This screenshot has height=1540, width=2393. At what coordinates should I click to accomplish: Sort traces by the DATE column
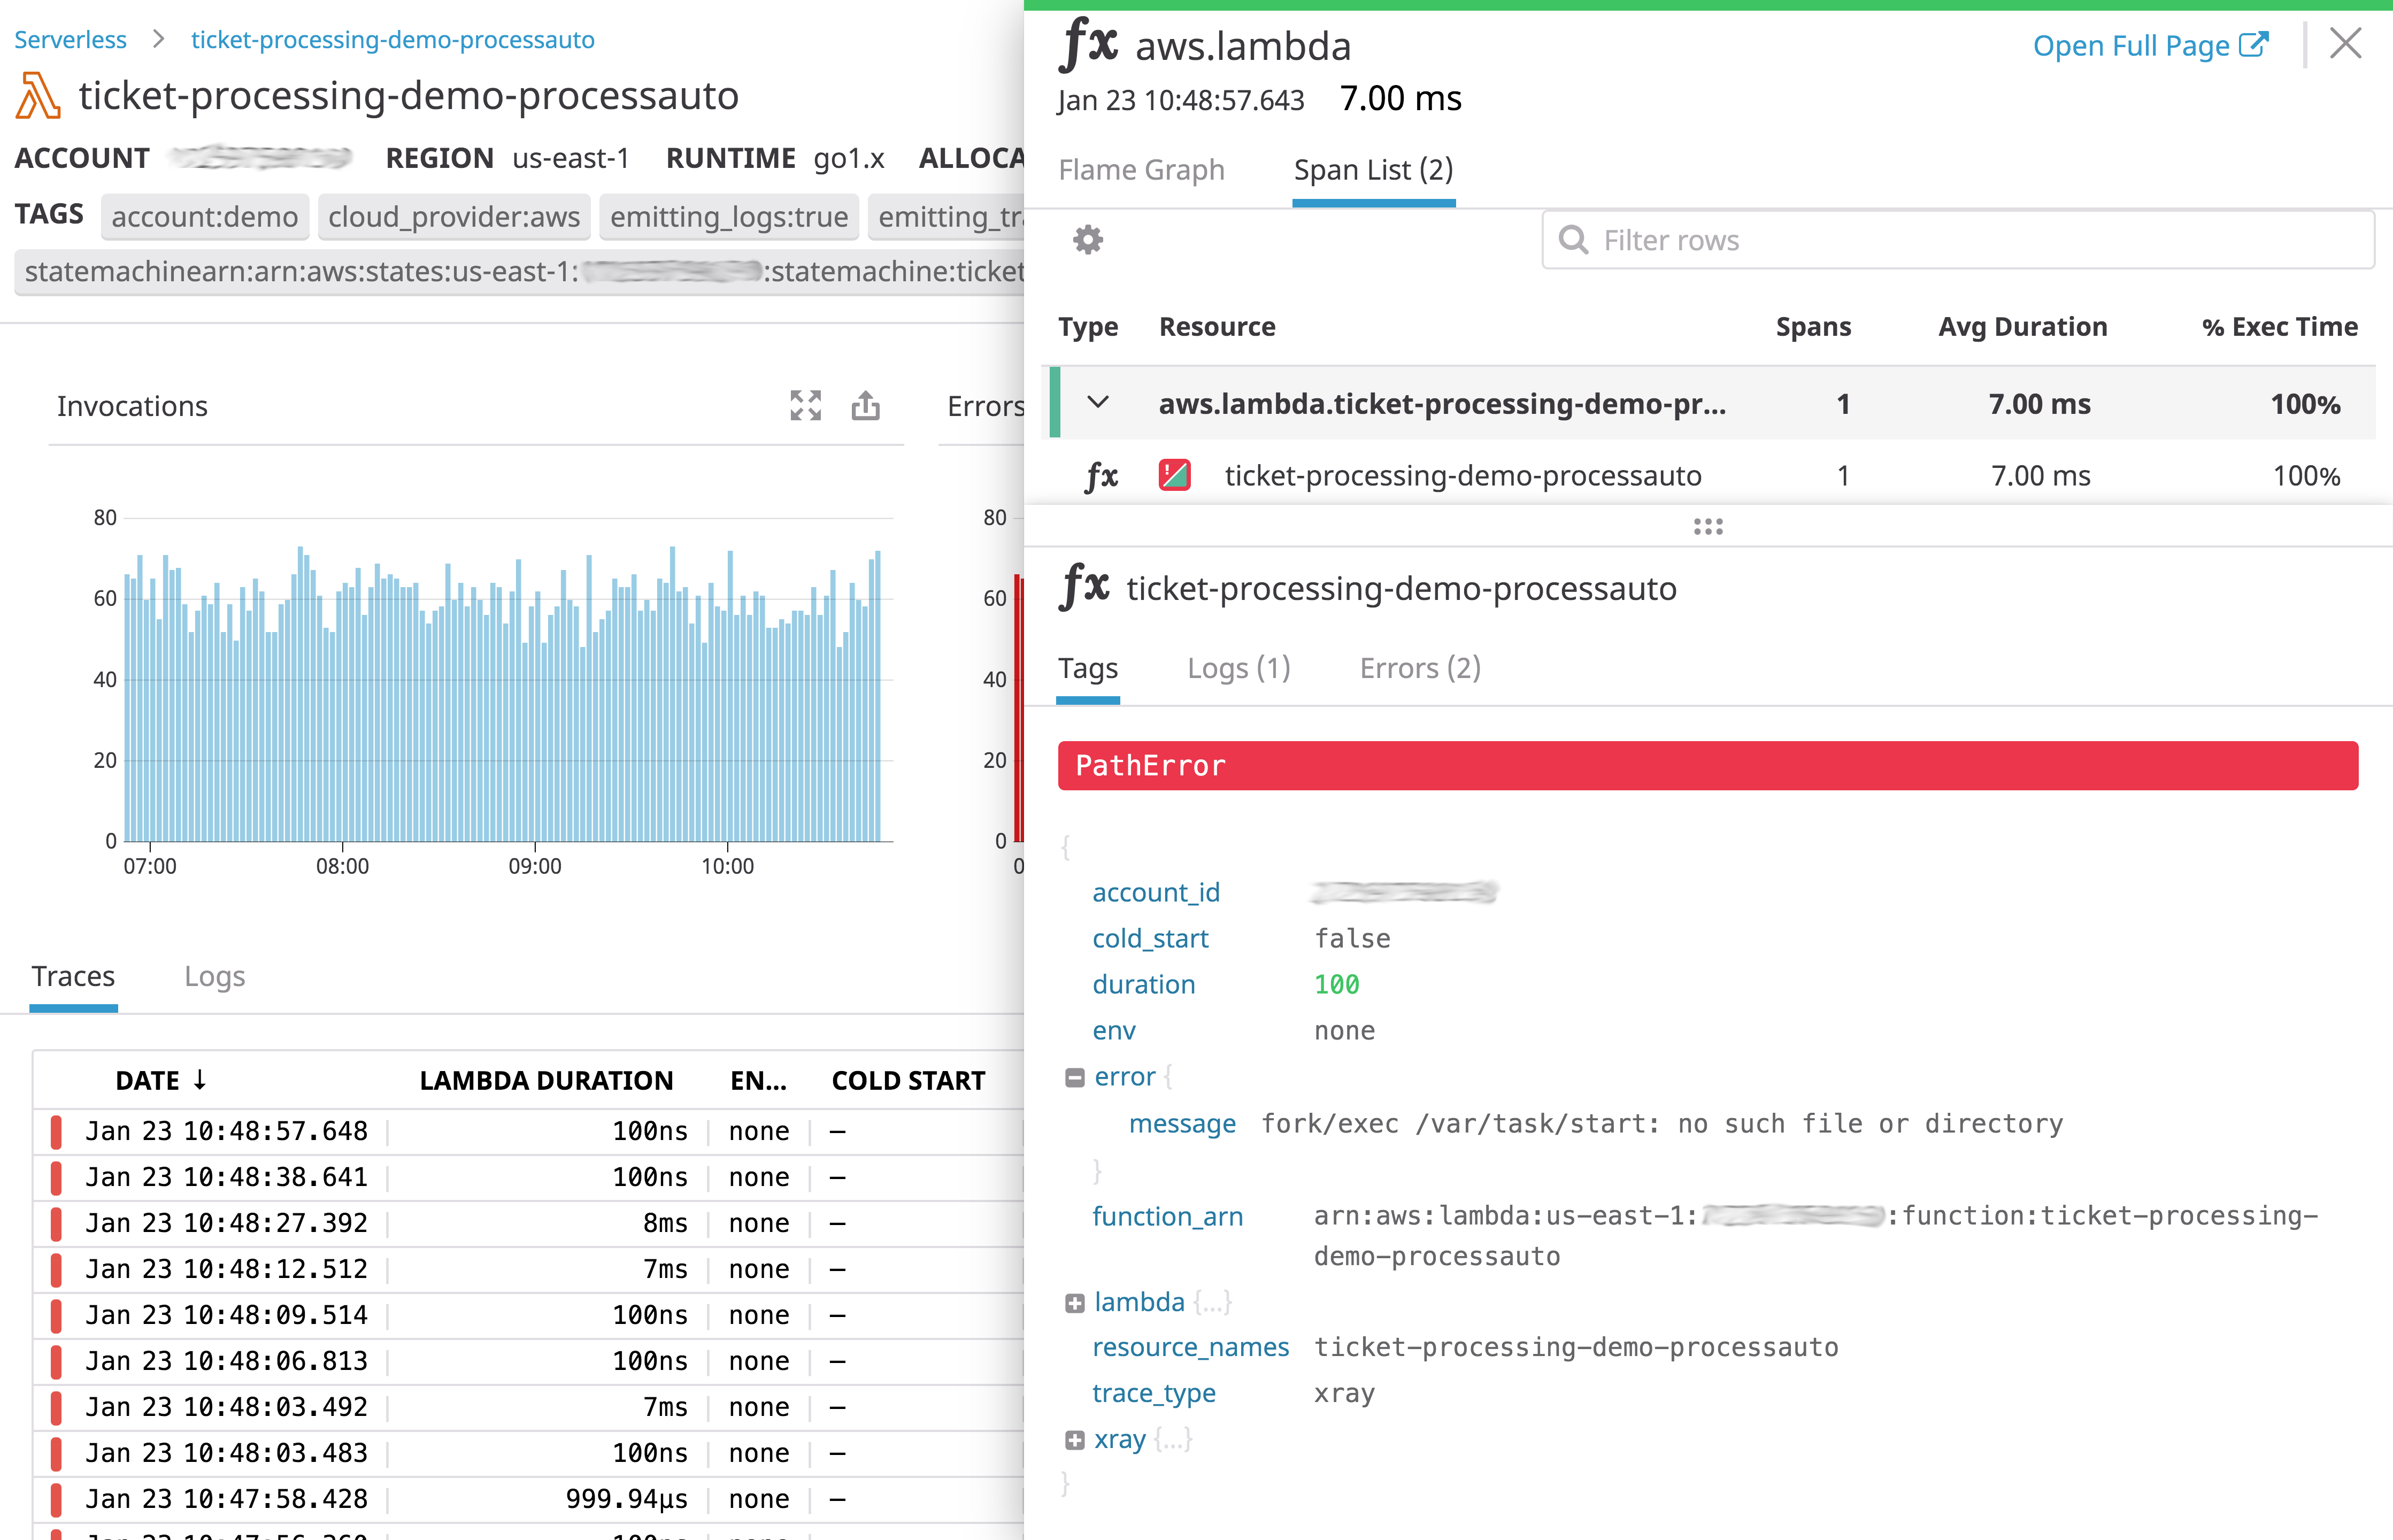(160, 1080)
